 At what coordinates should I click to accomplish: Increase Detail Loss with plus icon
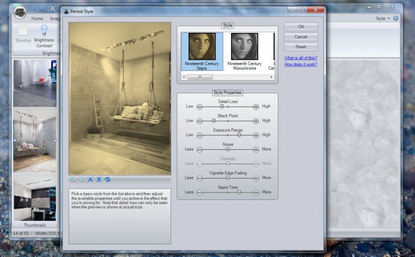click(x=256, y=107)
